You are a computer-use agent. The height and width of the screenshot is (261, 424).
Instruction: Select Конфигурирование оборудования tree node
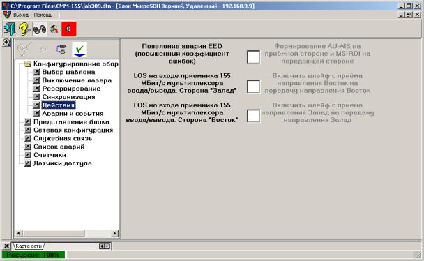coord(76,64)
